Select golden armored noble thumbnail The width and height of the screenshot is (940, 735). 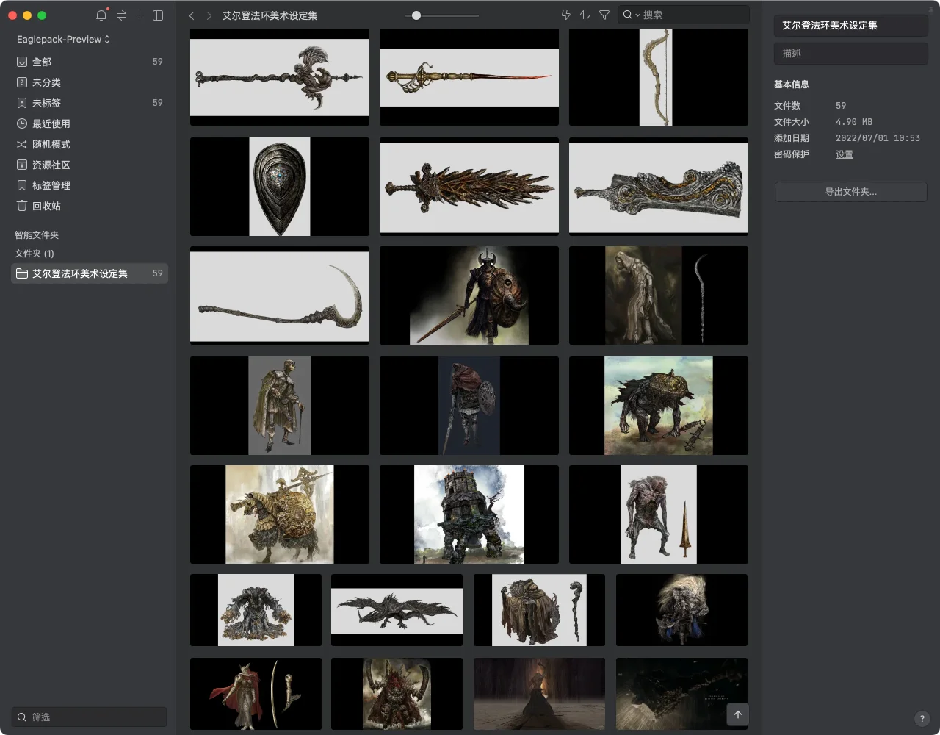pos(280,406)
